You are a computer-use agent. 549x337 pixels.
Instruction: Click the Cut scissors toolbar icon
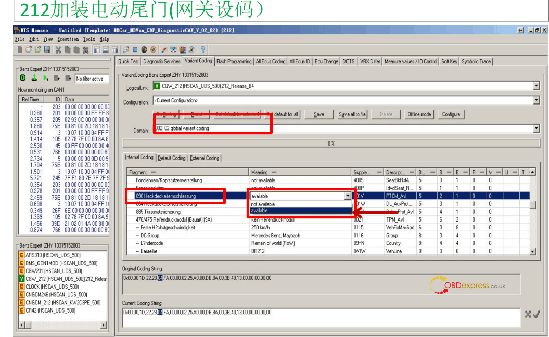pos(58,50)
